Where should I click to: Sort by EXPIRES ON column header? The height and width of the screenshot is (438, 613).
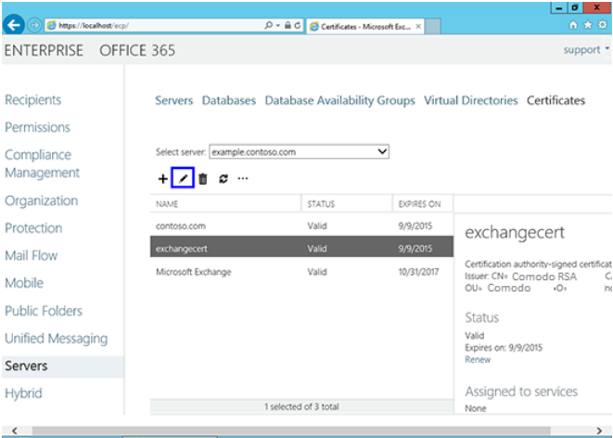pos(423,204)
